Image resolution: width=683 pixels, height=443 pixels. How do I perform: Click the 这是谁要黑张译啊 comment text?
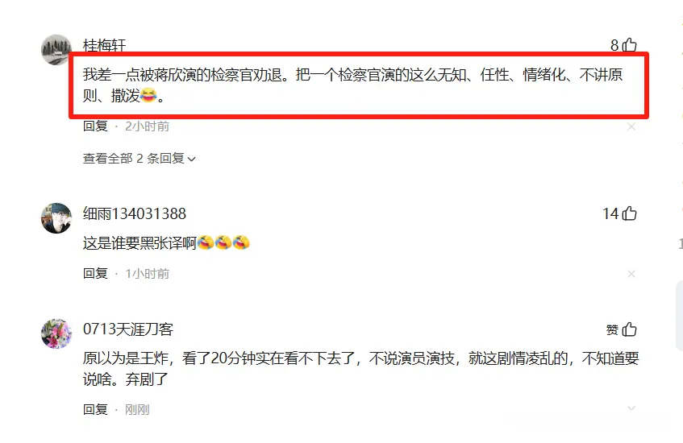pyautogui.click(x=140, y=242)
